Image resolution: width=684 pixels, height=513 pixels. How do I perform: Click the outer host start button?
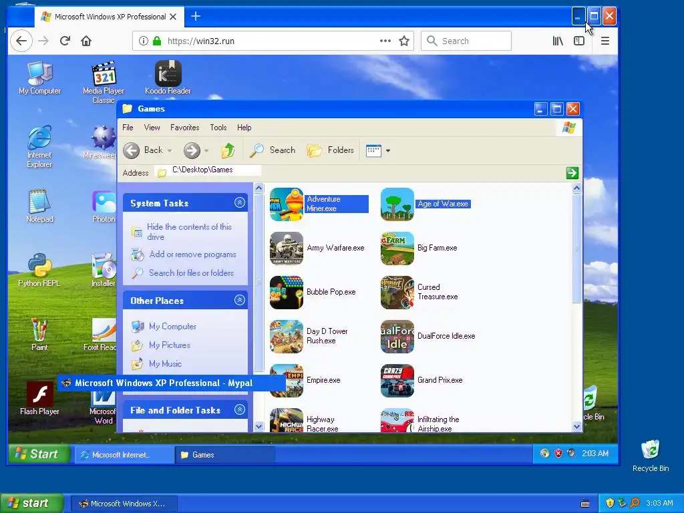click(x=31, y=504)
